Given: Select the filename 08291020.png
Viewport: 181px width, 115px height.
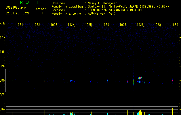Looking at the screenshot, I should 16,7.
